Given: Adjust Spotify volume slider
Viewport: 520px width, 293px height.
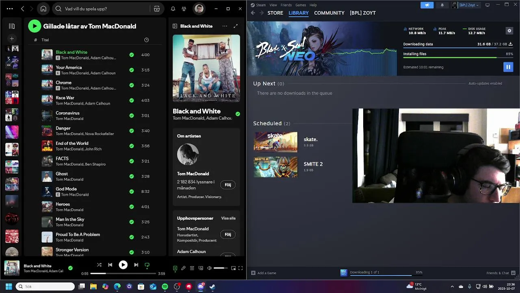Looking at the screenshot, I should 221,268.
